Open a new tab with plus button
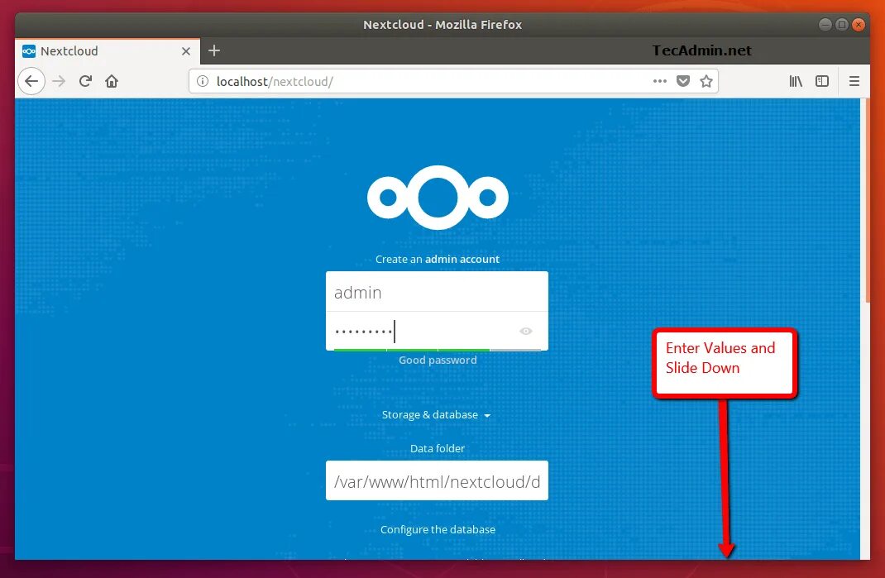Image resolution: width=885 pixels, height=578 pixels. point(214,50)
